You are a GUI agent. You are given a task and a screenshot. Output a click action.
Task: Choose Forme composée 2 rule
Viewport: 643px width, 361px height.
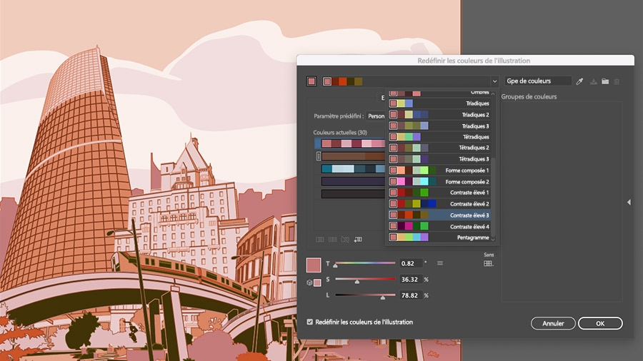click(x=439, y=182)
